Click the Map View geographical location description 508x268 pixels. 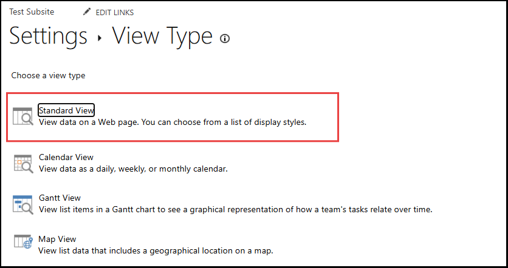pos(156,250)
